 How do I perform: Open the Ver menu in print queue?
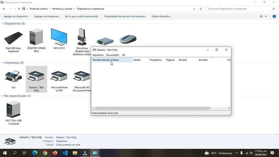pos(123,55)
